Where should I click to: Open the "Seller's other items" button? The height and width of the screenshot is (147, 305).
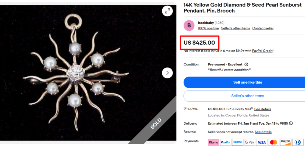click(x=247, y=96)
